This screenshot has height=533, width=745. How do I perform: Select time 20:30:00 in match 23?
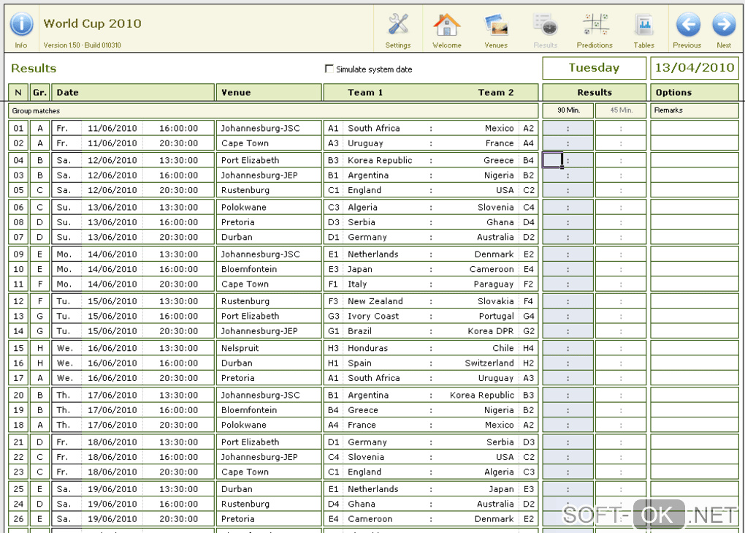point(178,472)
